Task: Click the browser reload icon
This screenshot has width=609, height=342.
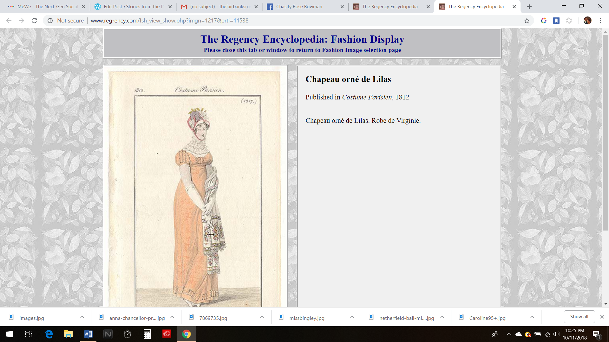Action: (x=34, y=21)
